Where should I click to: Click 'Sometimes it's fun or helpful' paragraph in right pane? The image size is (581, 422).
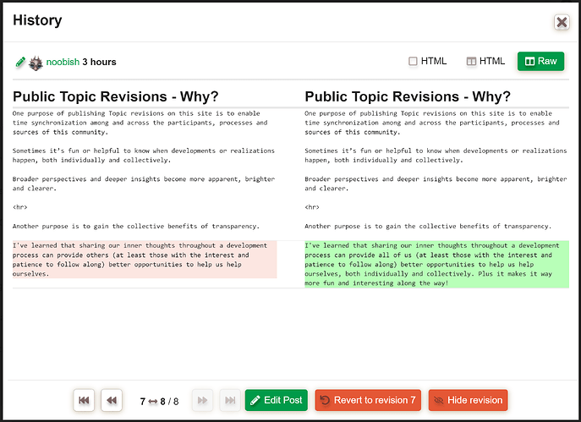click(x=436, y=156)
